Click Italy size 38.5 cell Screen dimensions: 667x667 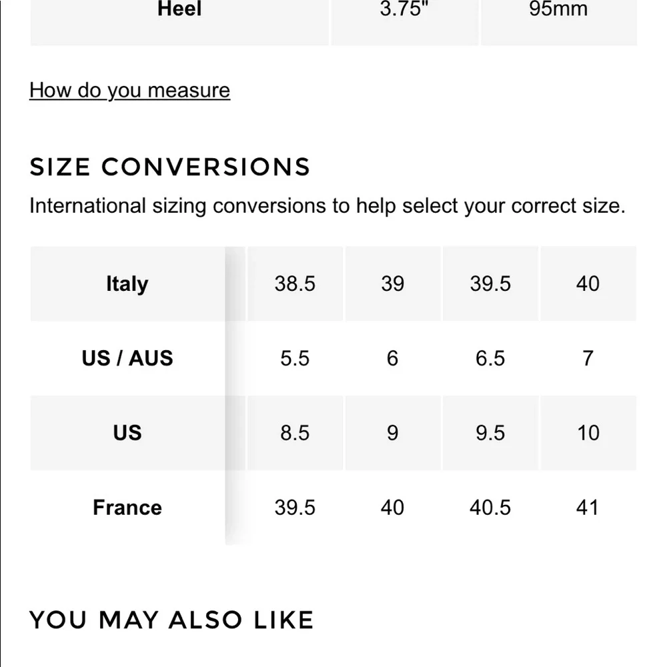[295, 284]
